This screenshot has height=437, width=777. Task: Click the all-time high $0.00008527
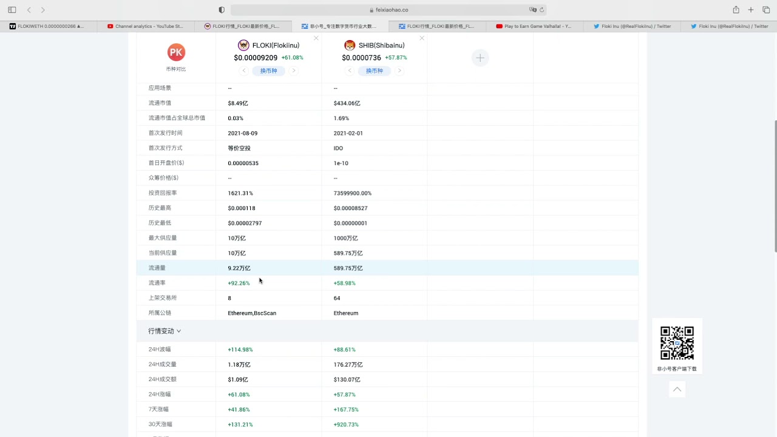click(350, 208)
